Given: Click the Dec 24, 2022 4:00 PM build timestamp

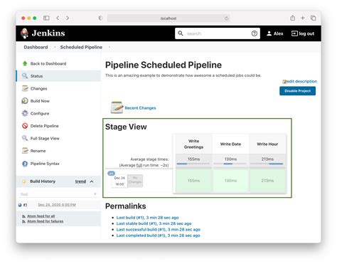Looking at the screenshot, I should coord(57,205).
